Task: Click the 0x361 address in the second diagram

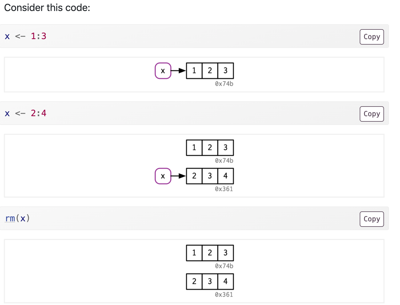Action: click(x=224, y=189)
